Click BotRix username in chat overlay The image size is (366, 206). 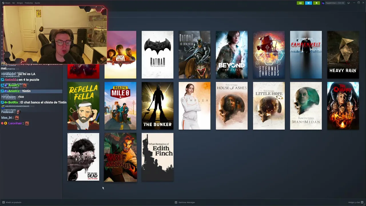[x=13, y=102]
